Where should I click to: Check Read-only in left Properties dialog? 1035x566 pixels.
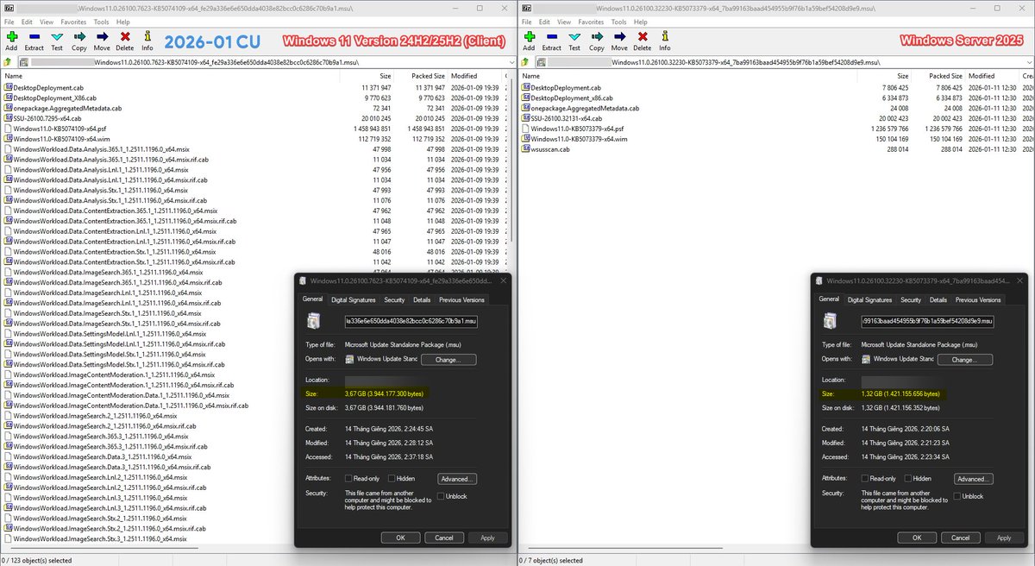[348, 479]
